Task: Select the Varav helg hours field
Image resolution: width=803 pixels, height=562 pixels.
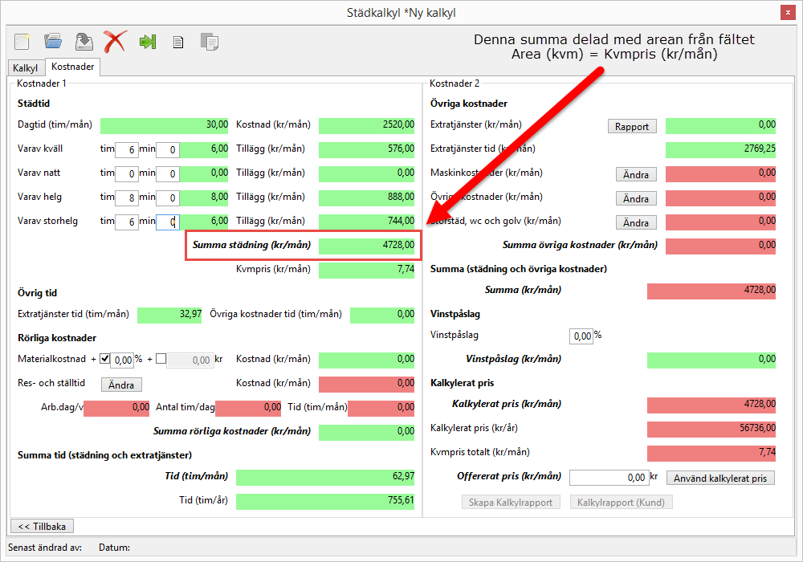Action: tap(126, 198)
